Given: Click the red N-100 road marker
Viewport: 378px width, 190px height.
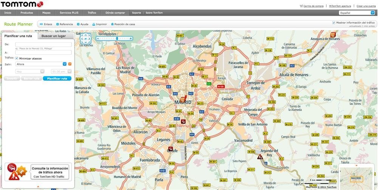Looking at the screenshot, I should (x=221, y=86).
